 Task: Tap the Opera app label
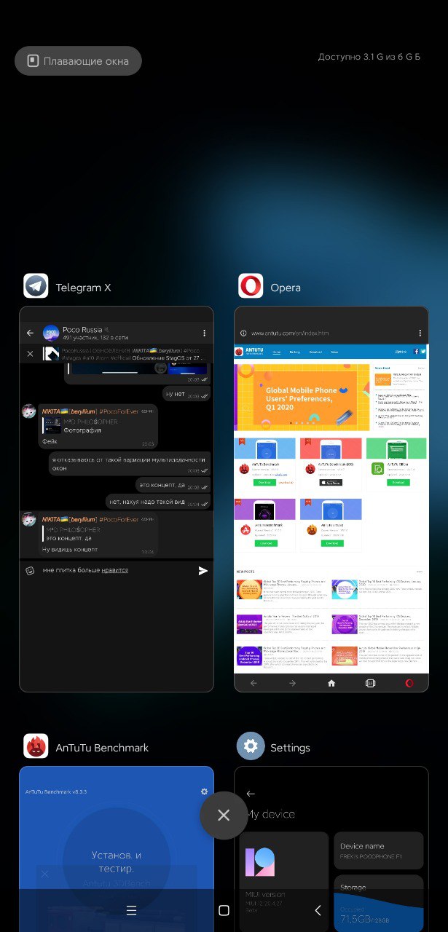click(286, 288)
